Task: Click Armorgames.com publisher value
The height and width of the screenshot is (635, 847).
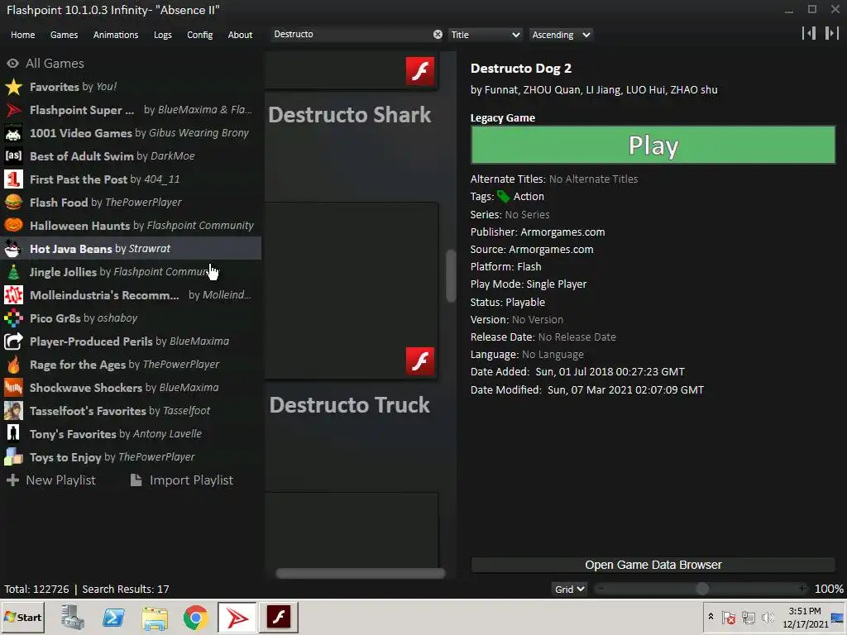Action: point(562,232)
